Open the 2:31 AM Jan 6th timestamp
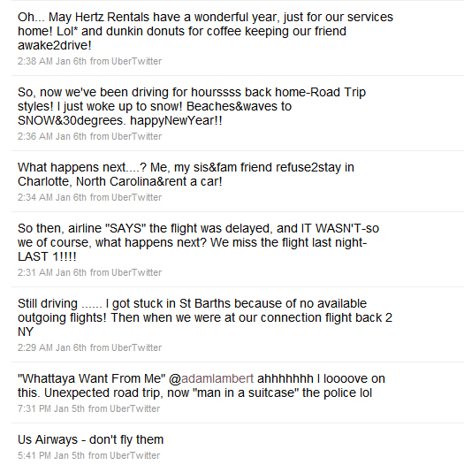 [52, 272]
